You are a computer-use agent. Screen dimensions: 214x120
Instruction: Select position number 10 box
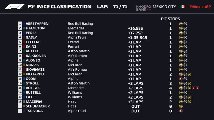[20, 65]
